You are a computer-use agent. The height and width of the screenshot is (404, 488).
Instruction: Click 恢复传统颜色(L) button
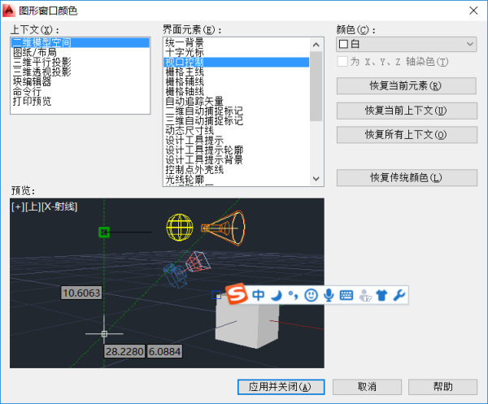click(407, 177)
